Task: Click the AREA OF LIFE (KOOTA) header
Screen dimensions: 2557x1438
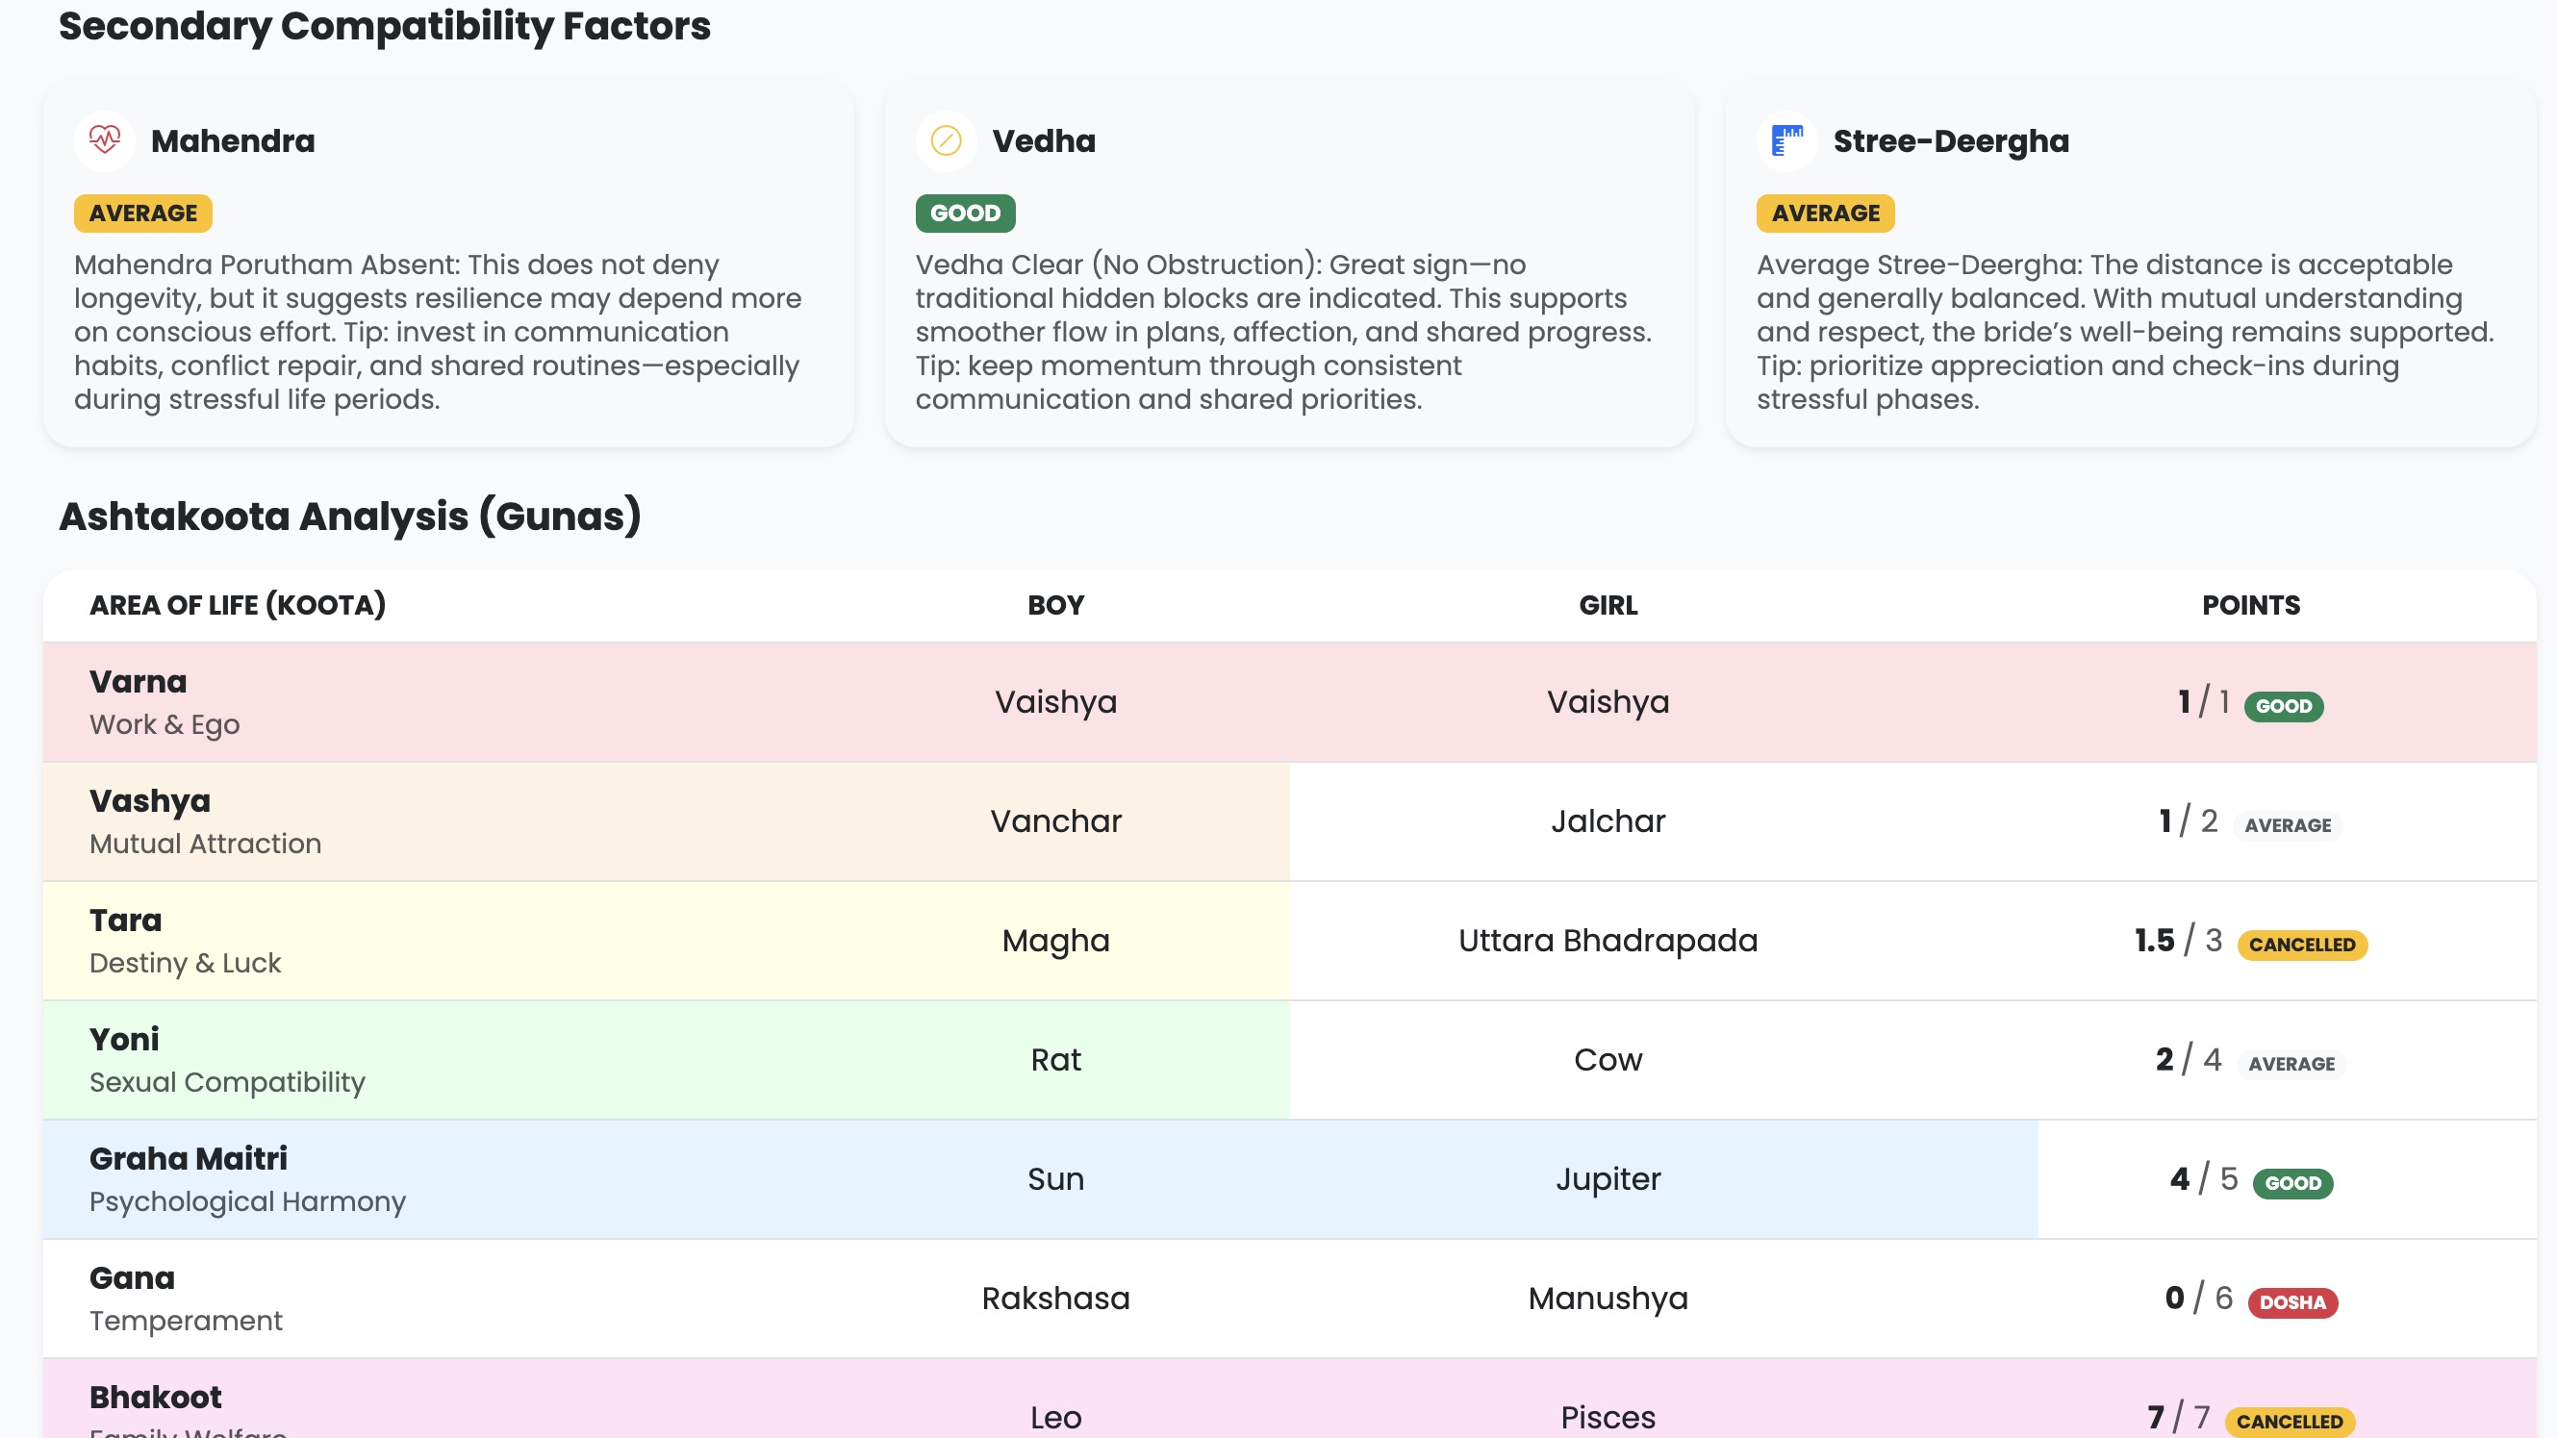Action: coord(238,605)
